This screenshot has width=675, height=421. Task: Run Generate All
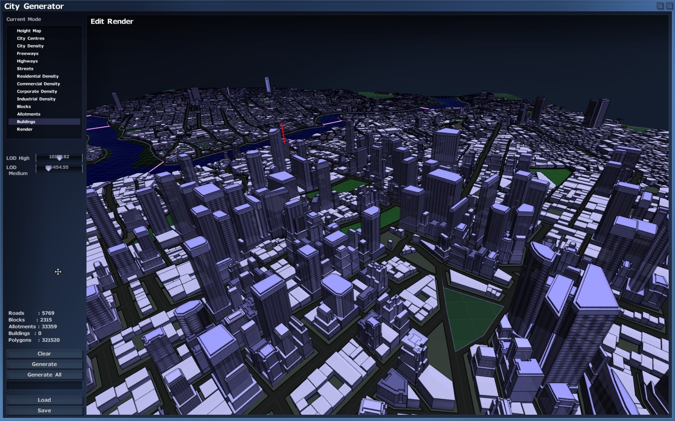pyautogui.click(x=44, y=375)
